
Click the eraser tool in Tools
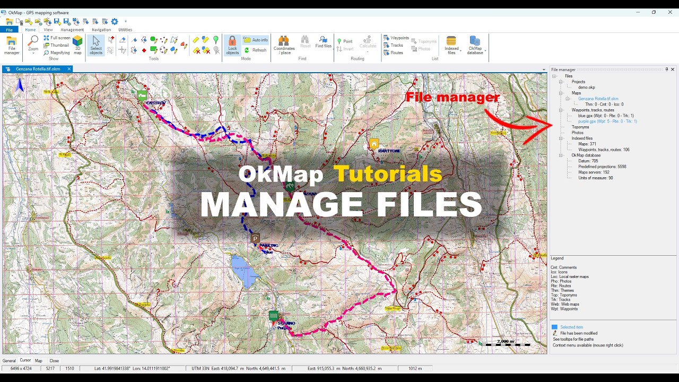[123, 40]
